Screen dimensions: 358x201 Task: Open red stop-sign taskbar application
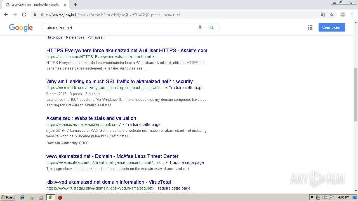[60, 197]
